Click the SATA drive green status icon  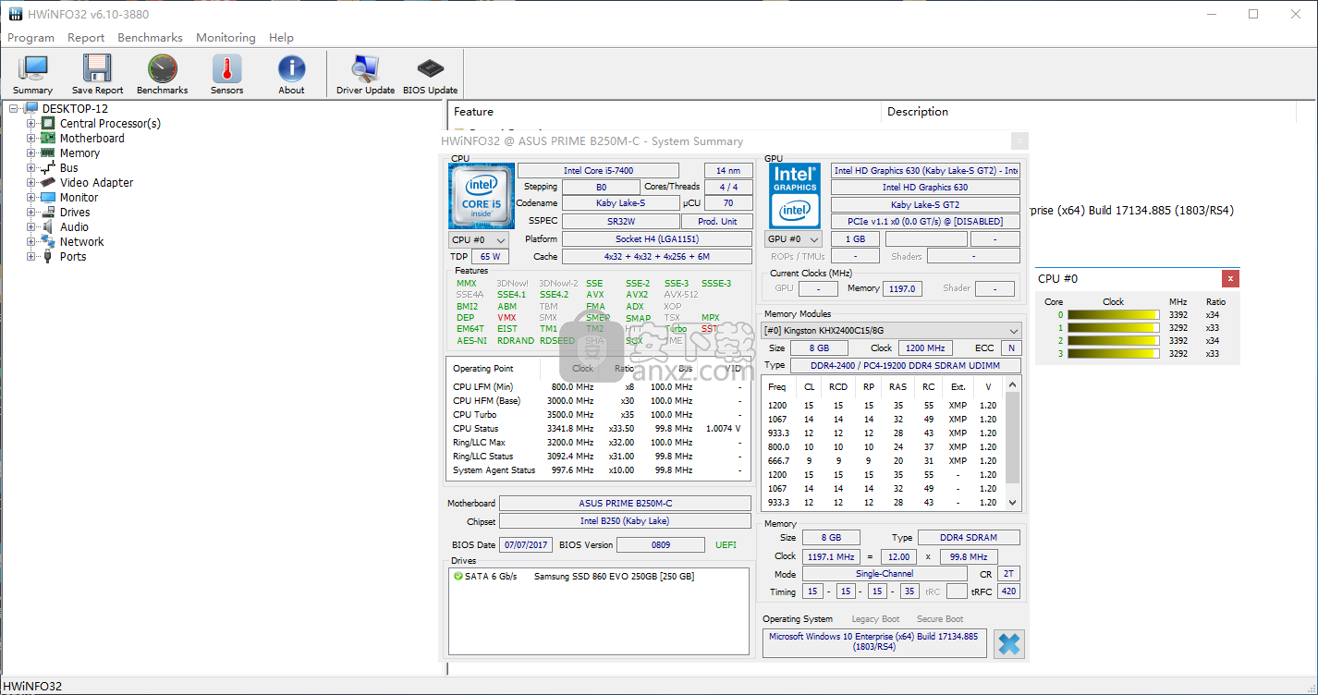tap(458, 576)
